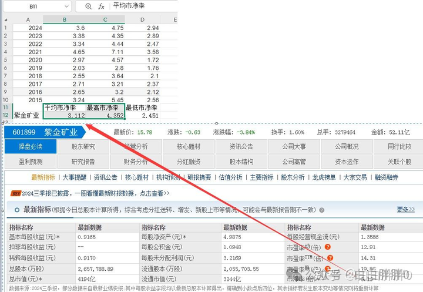Click the orange help icon beside 市盈率动
Image resolution: width=423 pixels, height=292 pixels.
click(327, 247)
